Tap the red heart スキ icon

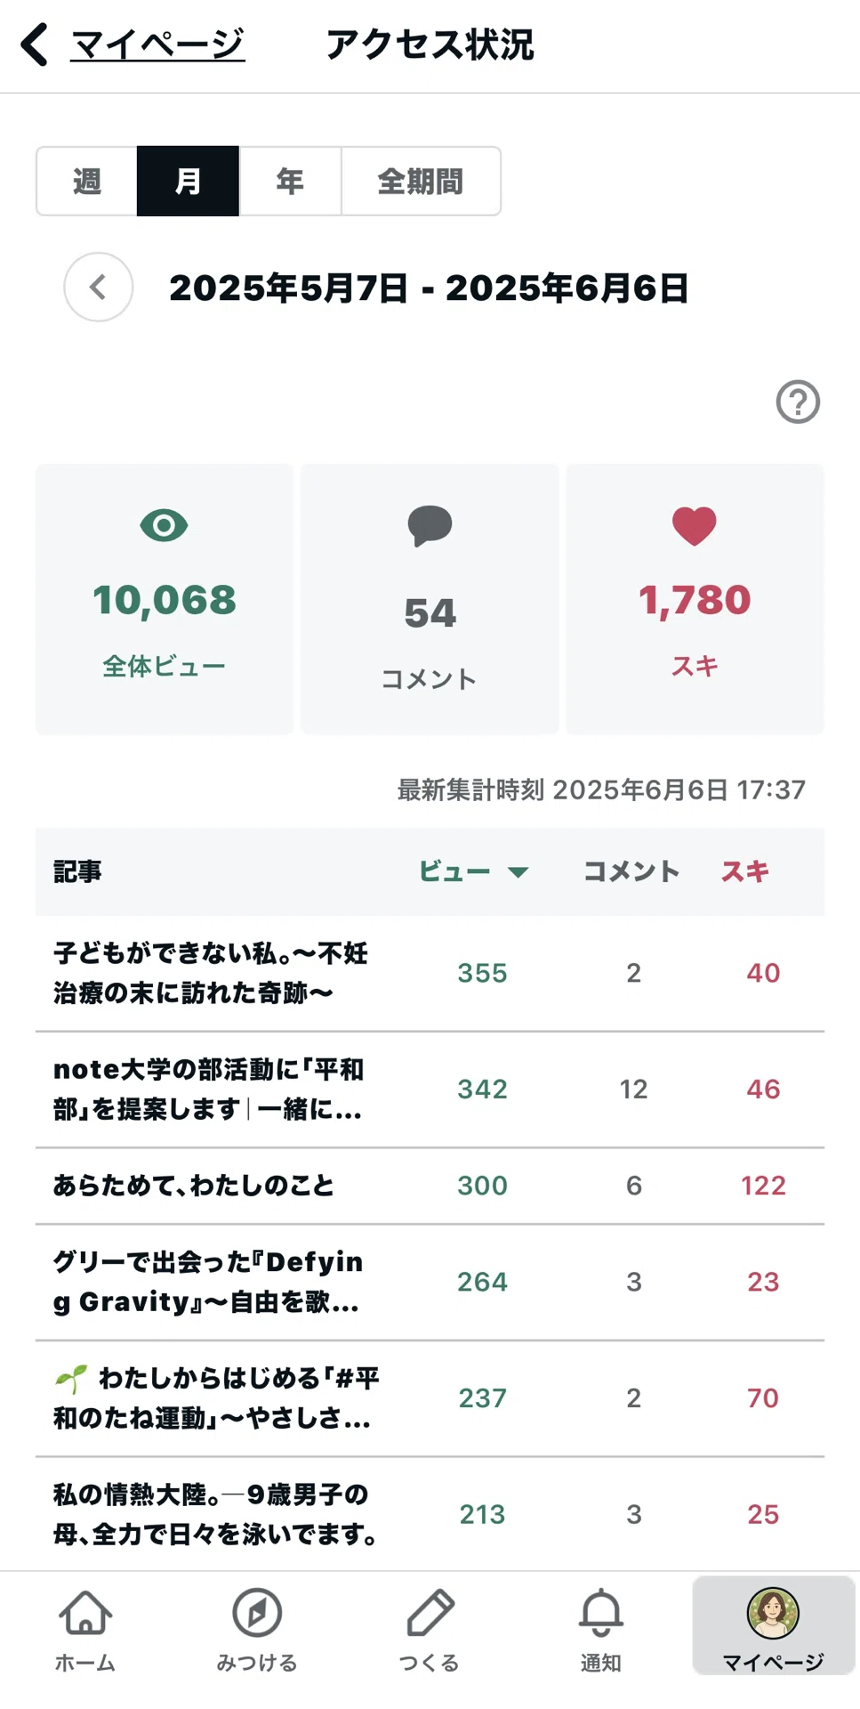[x=695, y=525]
